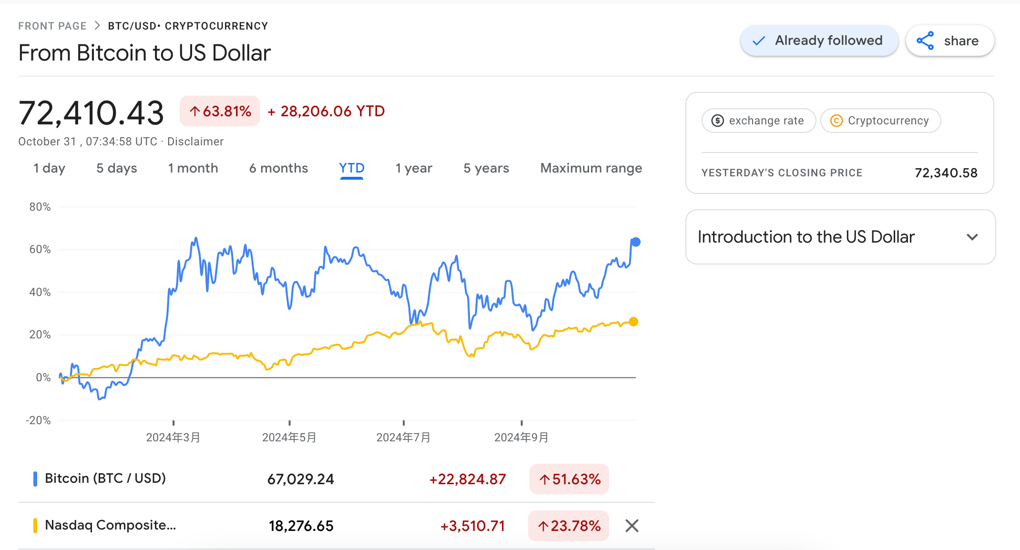Remove Nasdaq Composite comparison with X
The width and height of the screenshot is (1020, 550).
click(x=632, y=526)
